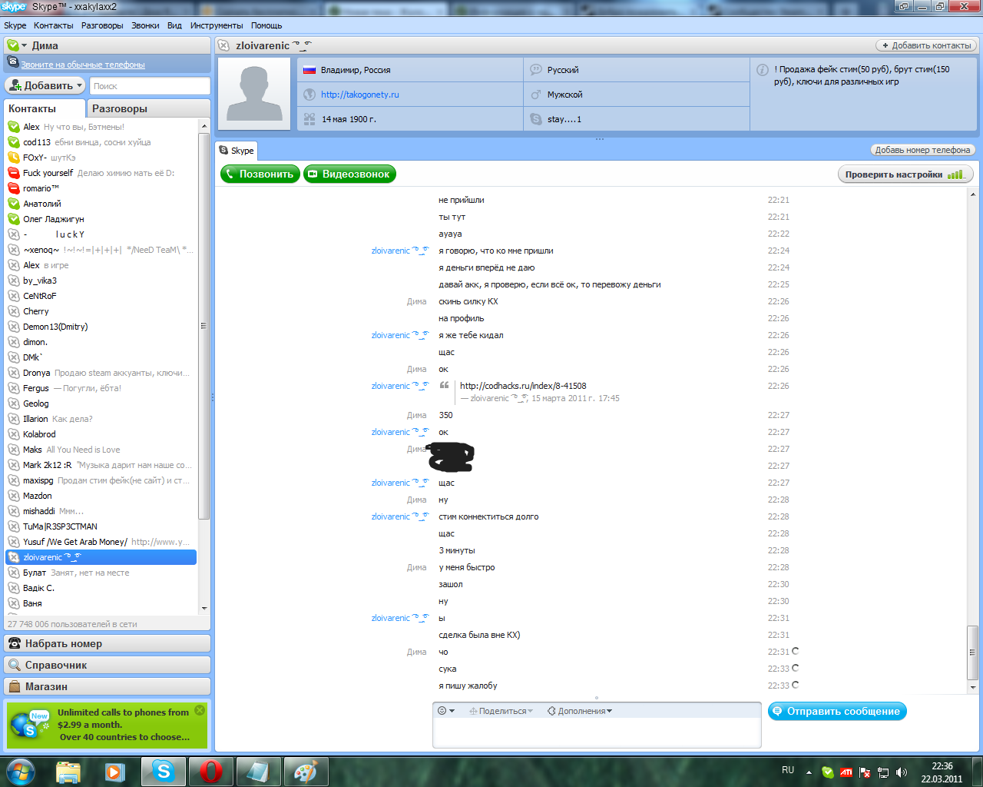This screenshot has width=983, height=787.
Task: Open the codhacks.ru link in chat
Action: 523,386
